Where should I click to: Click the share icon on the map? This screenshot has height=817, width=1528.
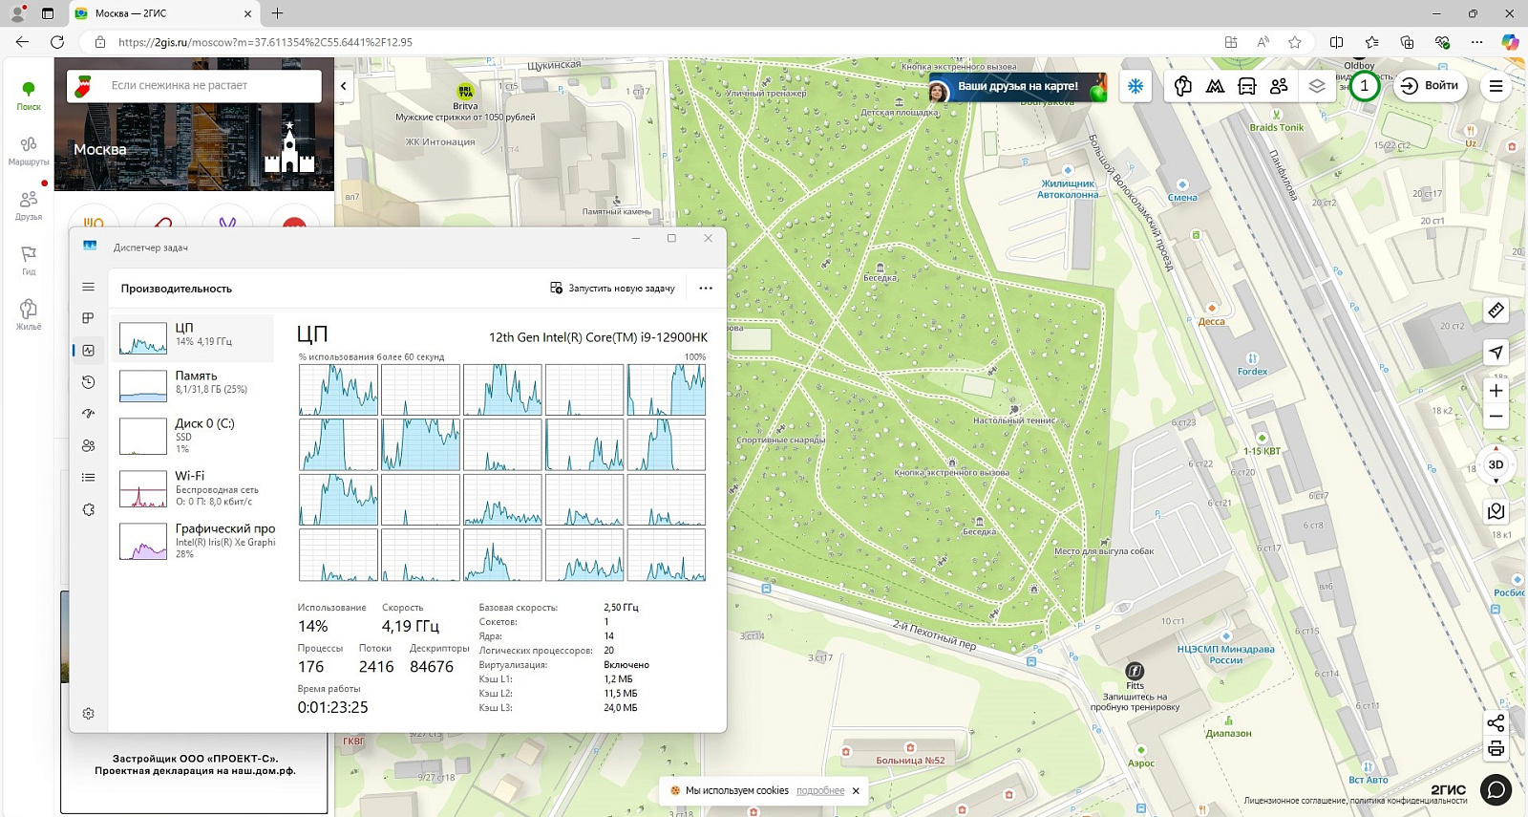pos(1496,722)
